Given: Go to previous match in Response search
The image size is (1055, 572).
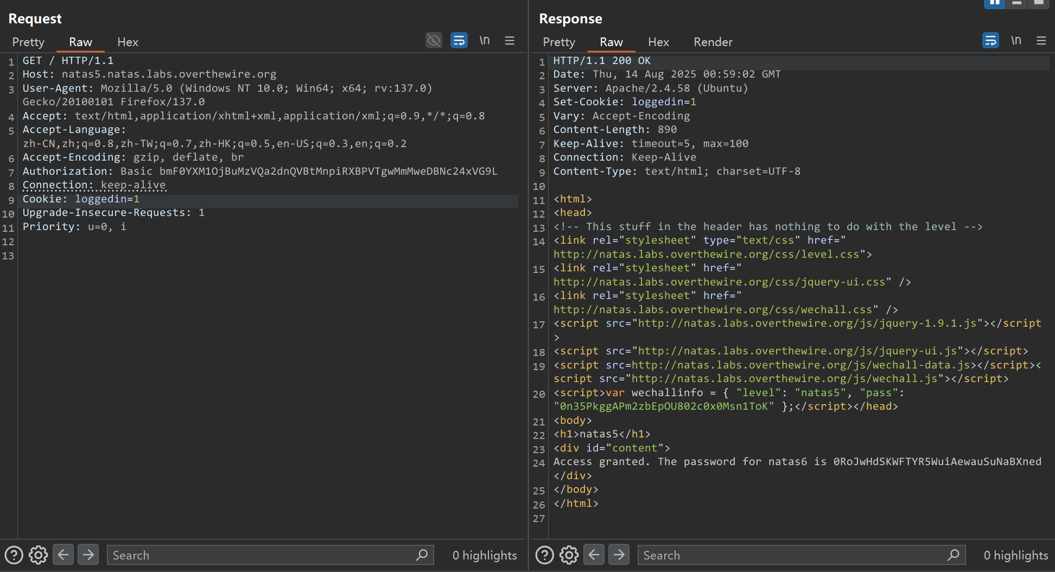Looking at the screenshot, I should click(594, 555).
